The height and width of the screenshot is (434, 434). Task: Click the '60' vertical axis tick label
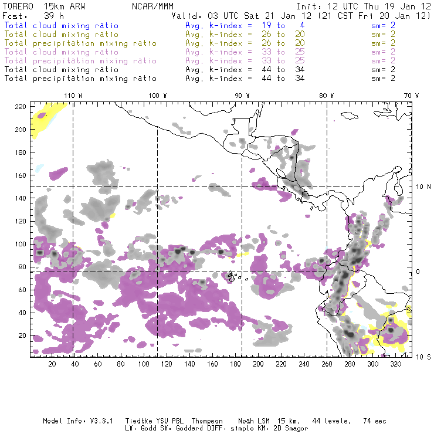(22, 290)
